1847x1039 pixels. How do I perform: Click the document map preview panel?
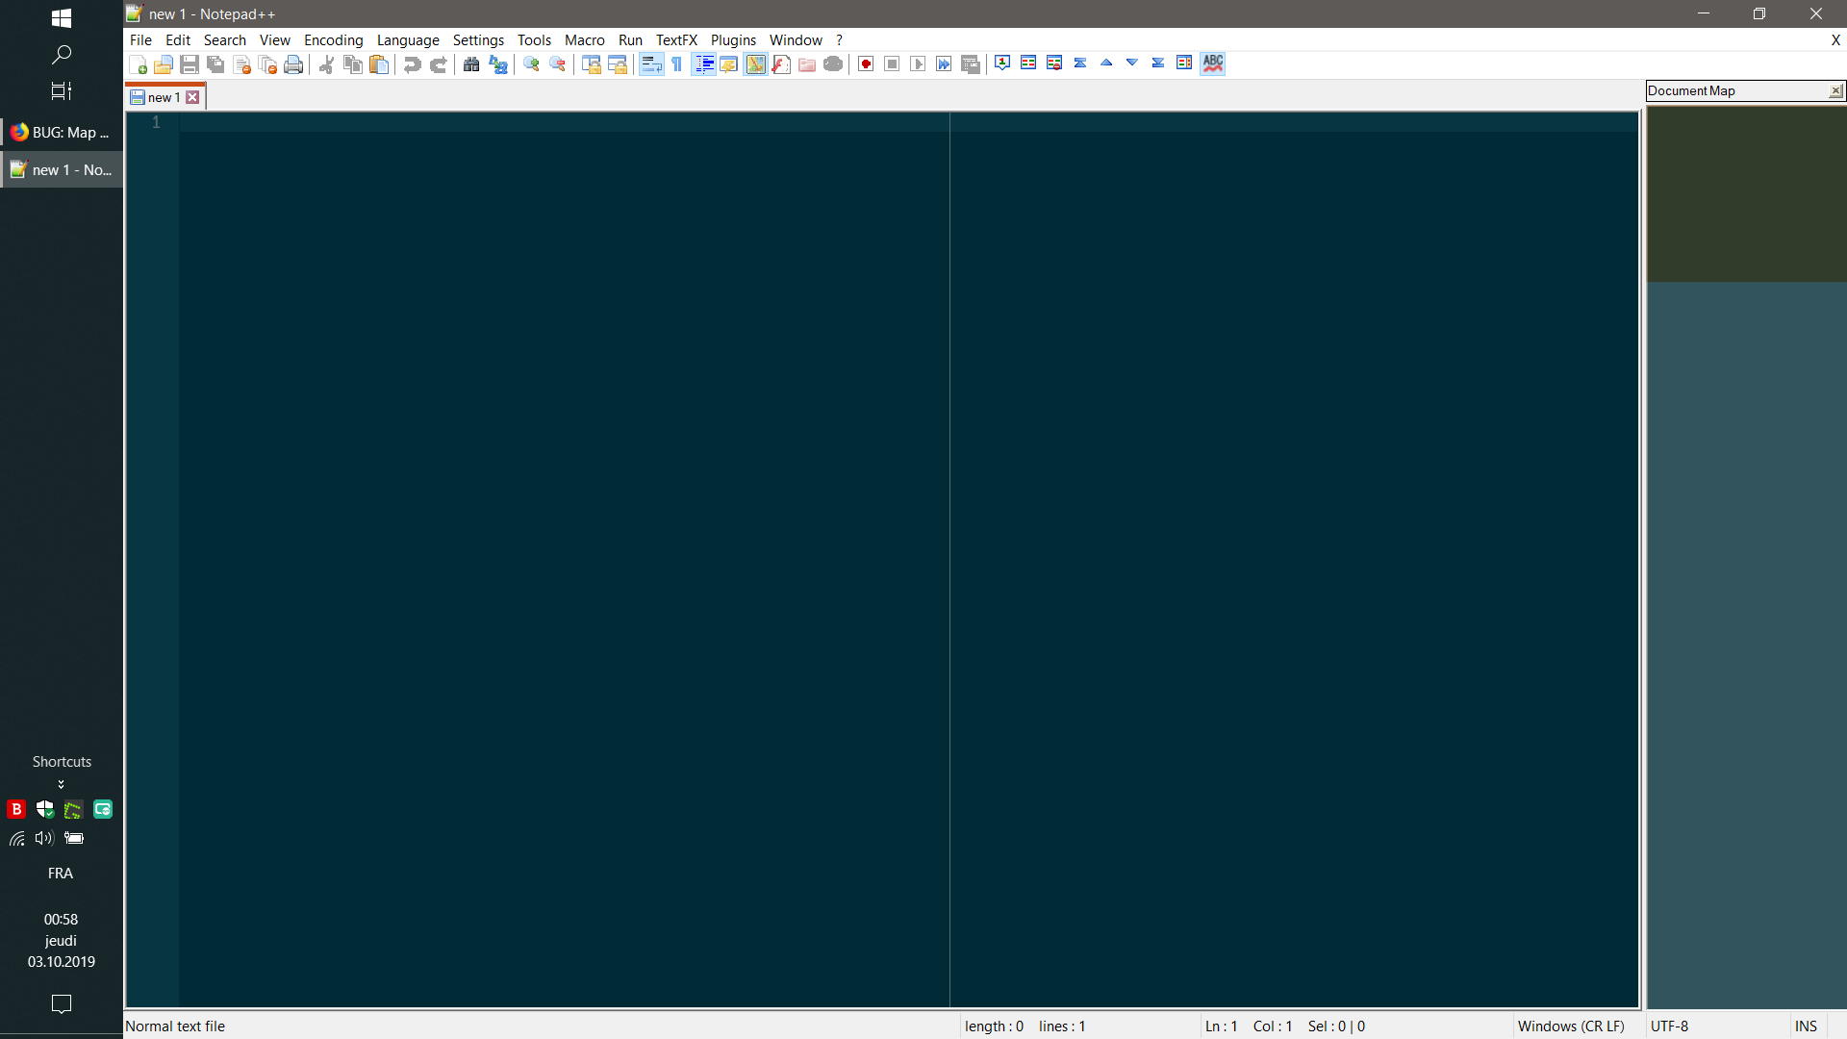(x=1746, y=192)
